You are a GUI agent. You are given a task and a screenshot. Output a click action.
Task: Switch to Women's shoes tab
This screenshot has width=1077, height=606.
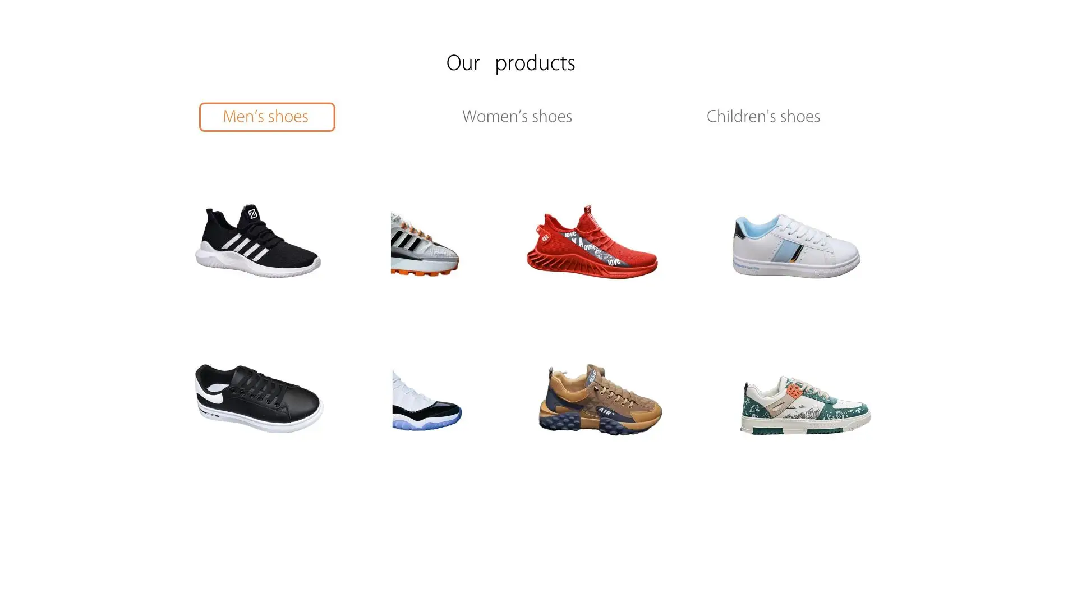tap(517, 117)
